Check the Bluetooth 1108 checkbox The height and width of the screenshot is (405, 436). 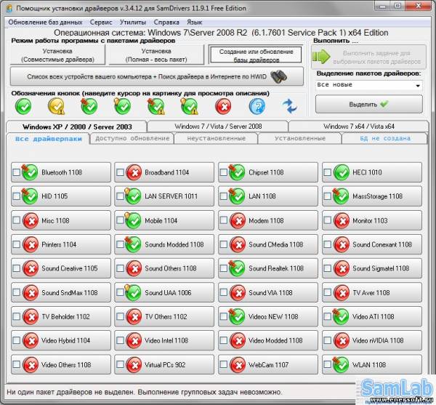pos(17,172)
